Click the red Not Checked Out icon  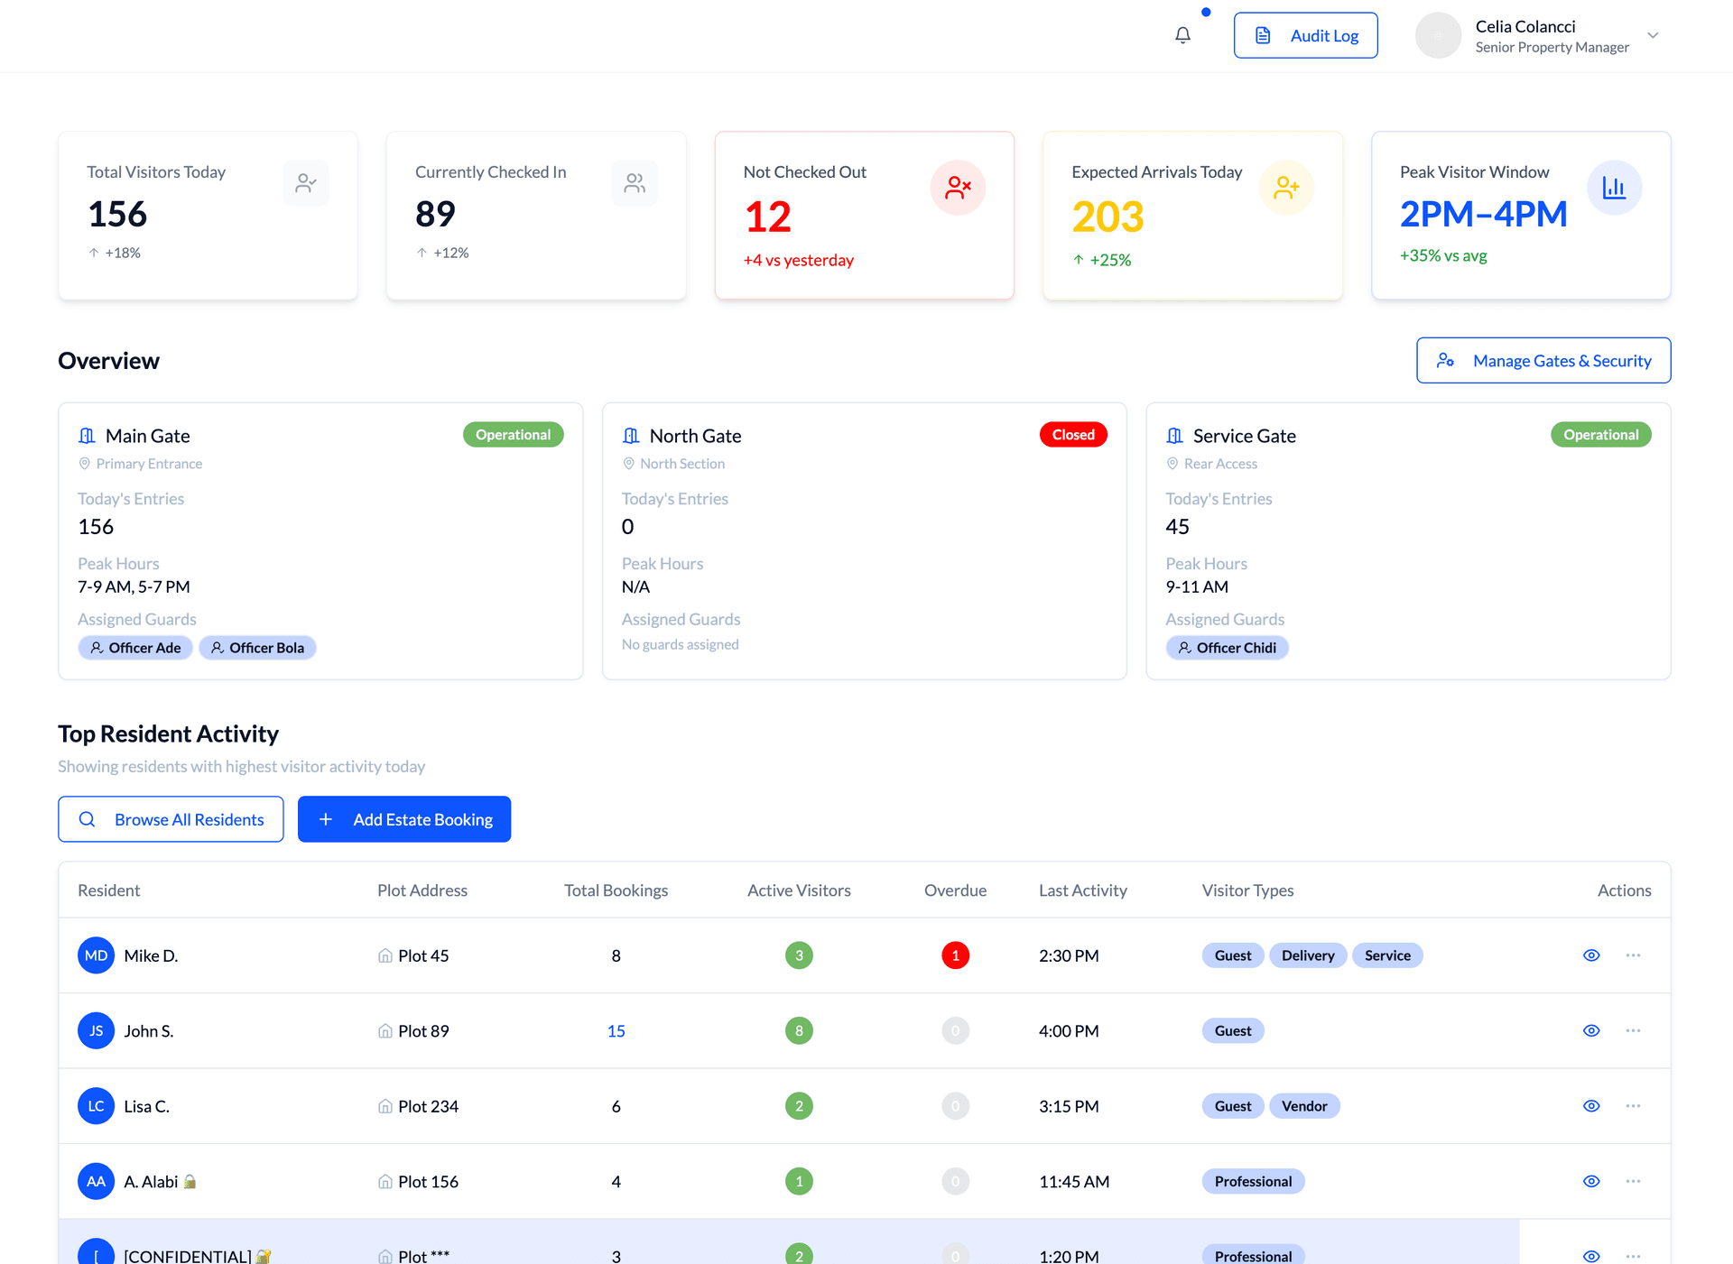959,188
